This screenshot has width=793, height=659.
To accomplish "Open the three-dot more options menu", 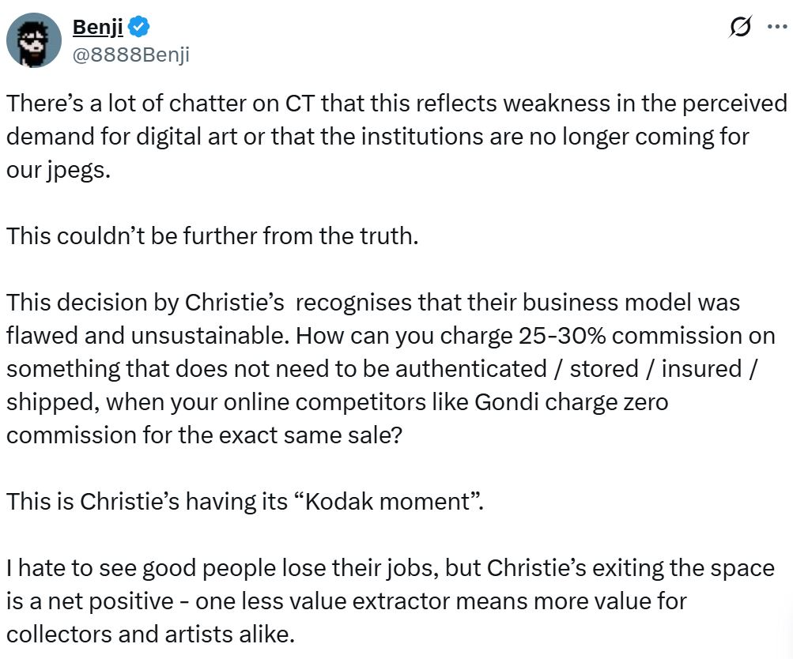I will point(776,28).
